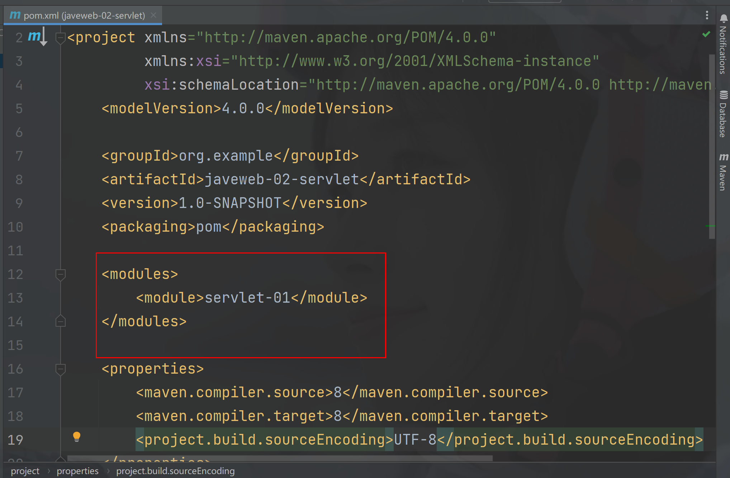Collapse the properties fold marker on line 16

(60, 369)
